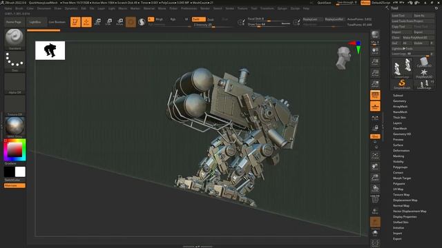Open the Transform menu
Screen dimensions: 442x248
[267, 8]
